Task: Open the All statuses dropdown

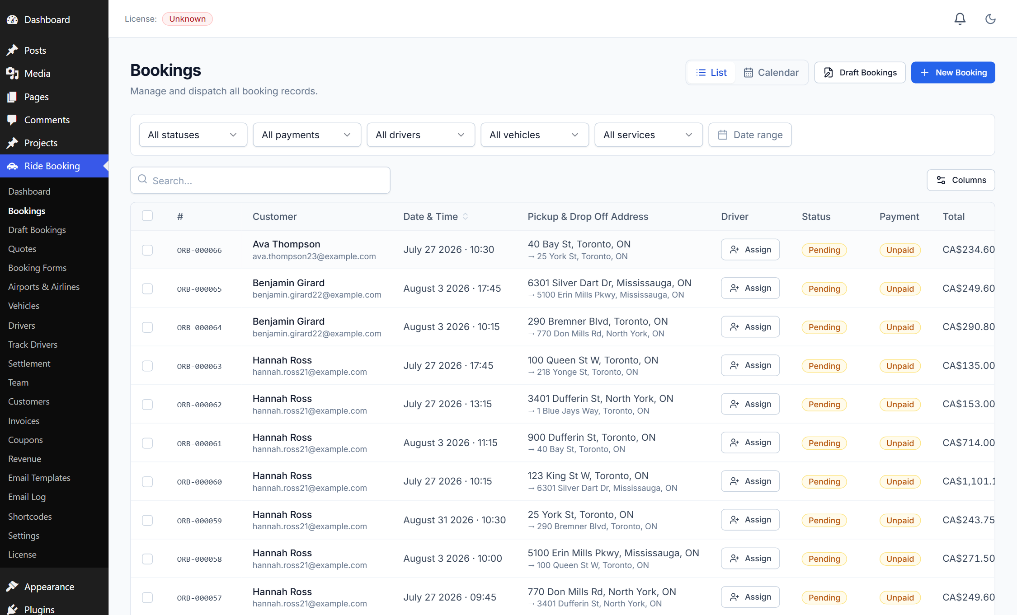Action: 193,135
